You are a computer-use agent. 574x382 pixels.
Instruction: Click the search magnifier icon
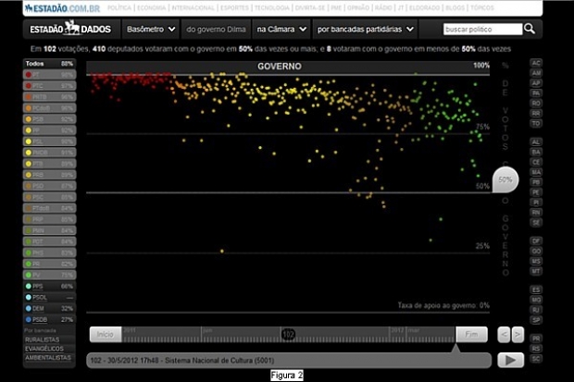530,29
